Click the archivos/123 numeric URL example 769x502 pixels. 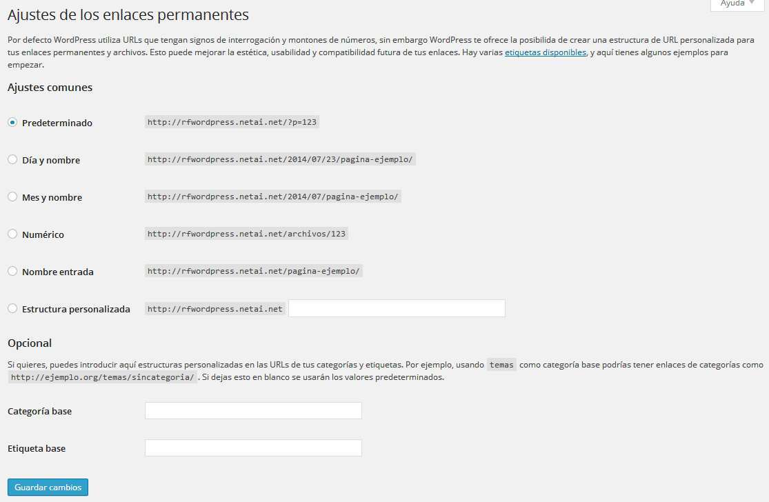[x=246, y=234]
